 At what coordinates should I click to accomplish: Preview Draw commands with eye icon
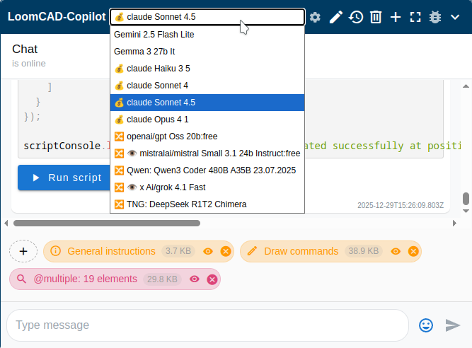(396, 251)
